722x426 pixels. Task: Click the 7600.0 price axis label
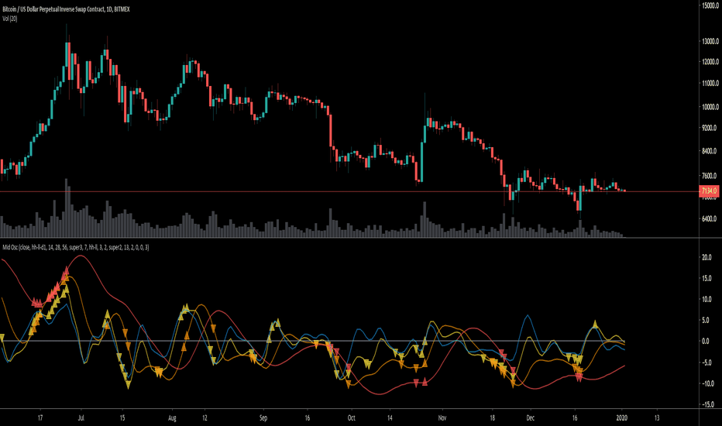click(710, 176)
